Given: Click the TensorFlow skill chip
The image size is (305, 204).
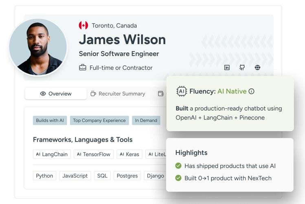Looking at the screenshot, I should (x=94, y=154).
